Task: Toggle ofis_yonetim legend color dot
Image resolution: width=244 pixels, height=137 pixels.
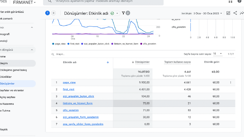Action: click(141, 44)
